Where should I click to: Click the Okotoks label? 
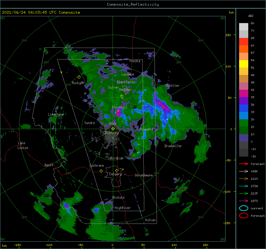coord(118,197)
